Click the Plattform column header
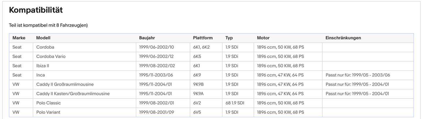This screenshot has width=423, height=119. 203,38
